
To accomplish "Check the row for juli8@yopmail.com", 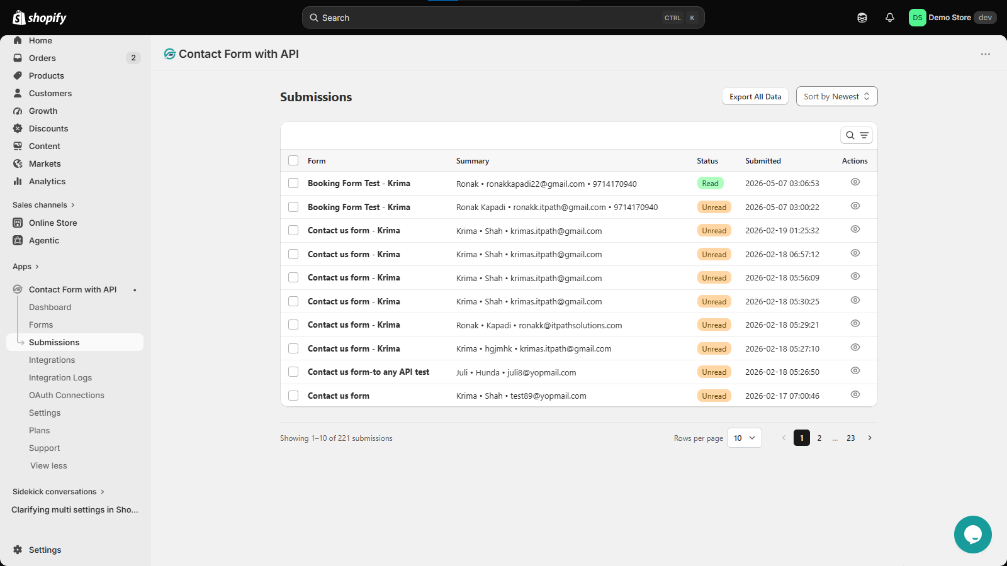I will (293, 372).
